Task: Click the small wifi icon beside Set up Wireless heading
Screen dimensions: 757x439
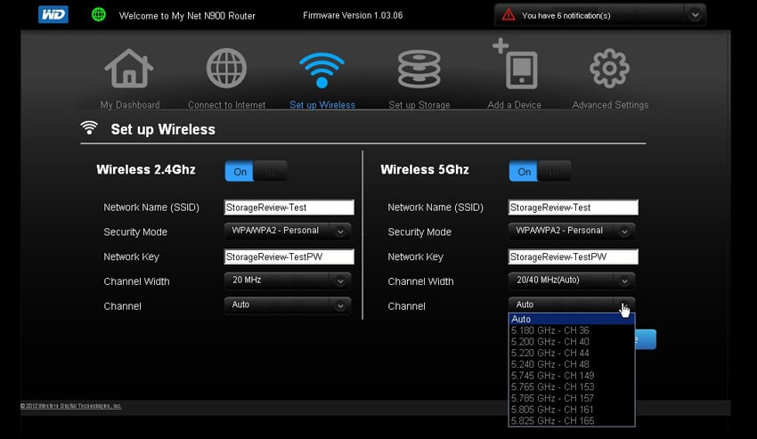Action: 89,127
